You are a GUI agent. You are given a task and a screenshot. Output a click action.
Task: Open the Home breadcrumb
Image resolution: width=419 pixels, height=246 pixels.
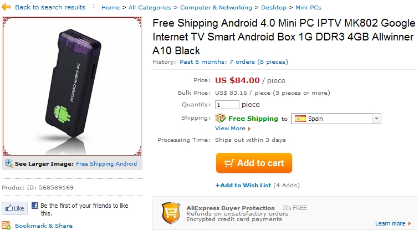(111, 8)
